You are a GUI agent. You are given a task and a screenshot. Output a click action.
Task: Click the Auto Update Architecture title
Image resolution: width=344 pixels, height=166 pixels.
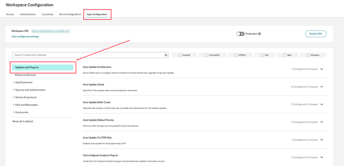[x=97, y=67]
